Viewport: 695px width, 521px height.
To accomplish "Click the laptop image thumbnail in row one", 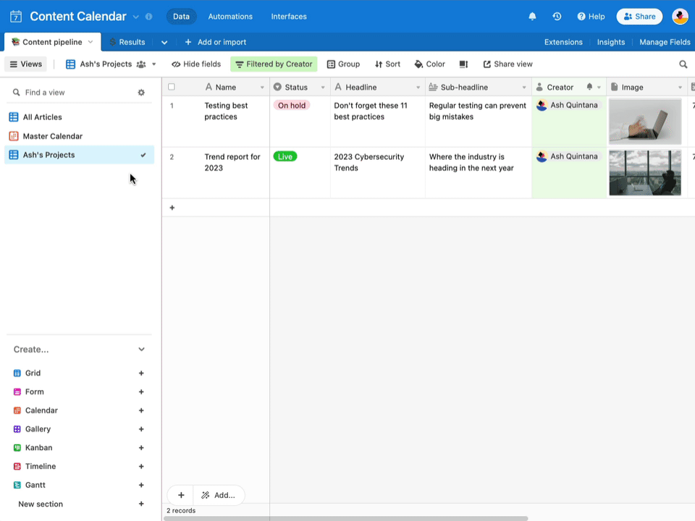I will point(644,122).
